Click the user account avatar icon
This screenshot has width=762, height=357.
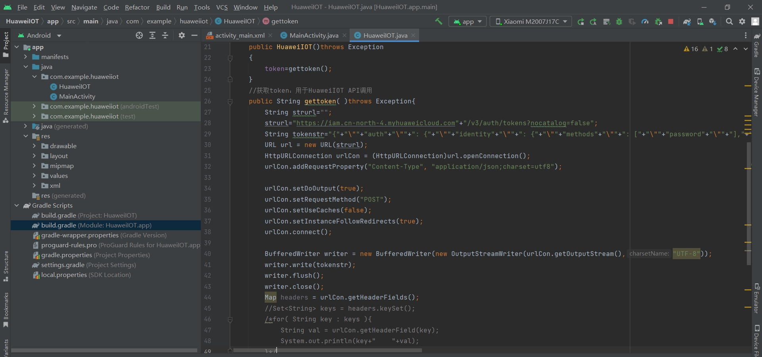coord(755,21)
